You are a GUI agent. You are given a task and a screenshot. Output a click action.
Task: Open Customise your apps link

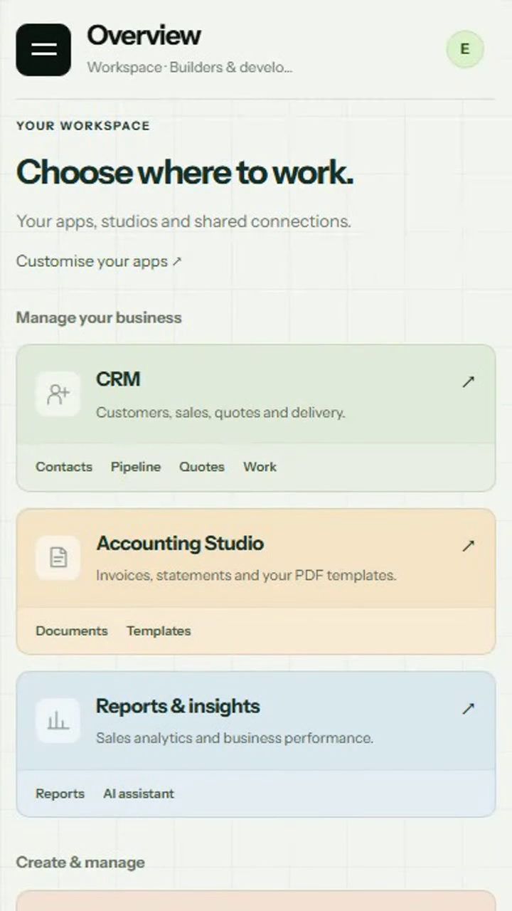coord(100,261)
